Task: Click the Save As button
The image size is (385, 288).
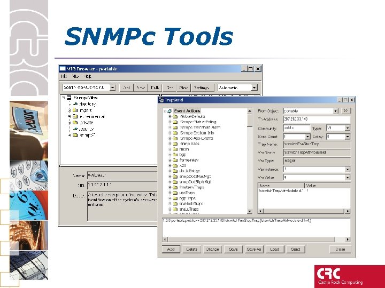Action: pyautogui.click(x=254, y=249)
